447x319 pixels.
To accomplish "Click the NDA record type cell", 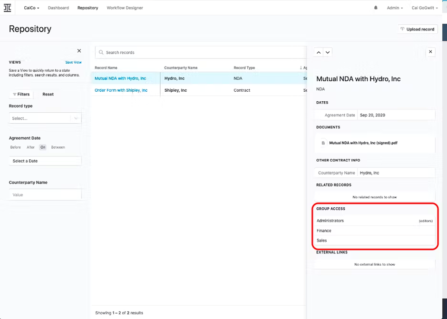I will pyautogui.click(x=238, y=78).
